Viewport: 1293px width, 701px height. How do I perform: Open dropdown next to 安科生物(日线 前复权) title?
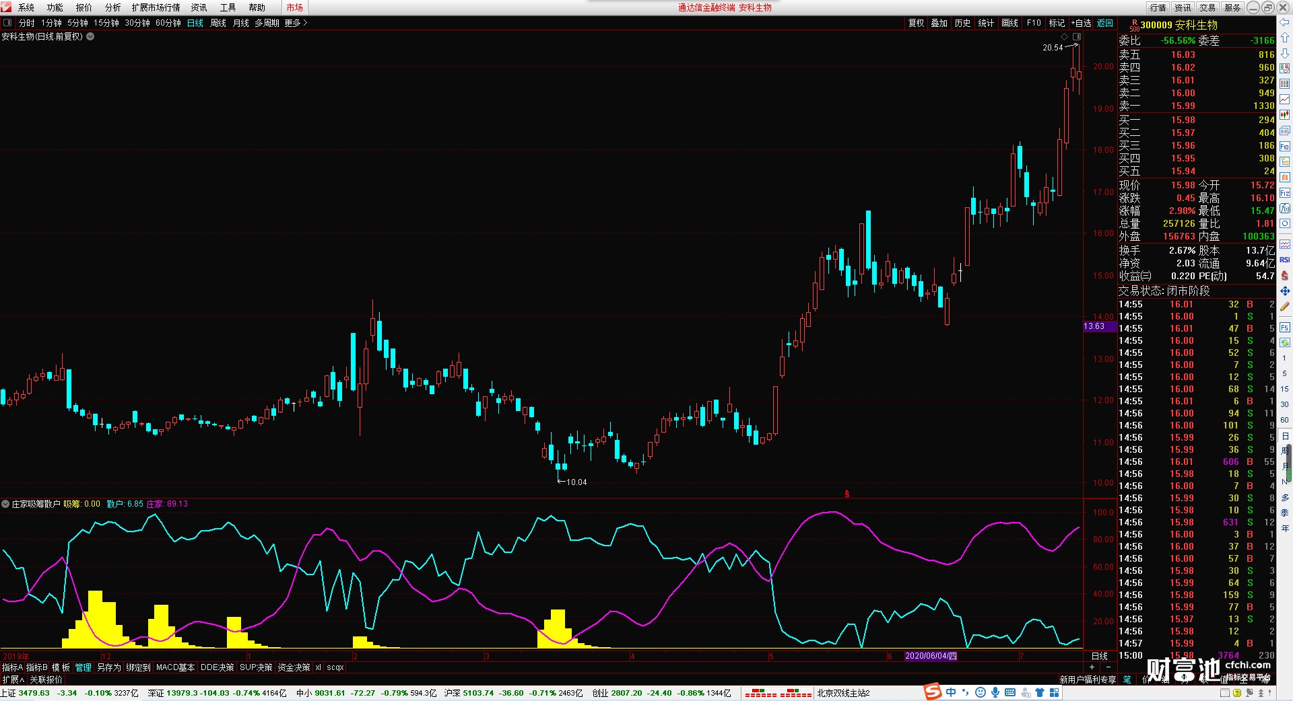(x=90, y=36)
